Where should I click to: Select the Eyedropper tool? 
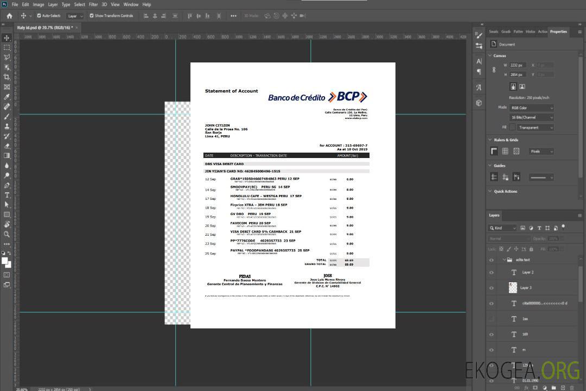click(7, 97)
